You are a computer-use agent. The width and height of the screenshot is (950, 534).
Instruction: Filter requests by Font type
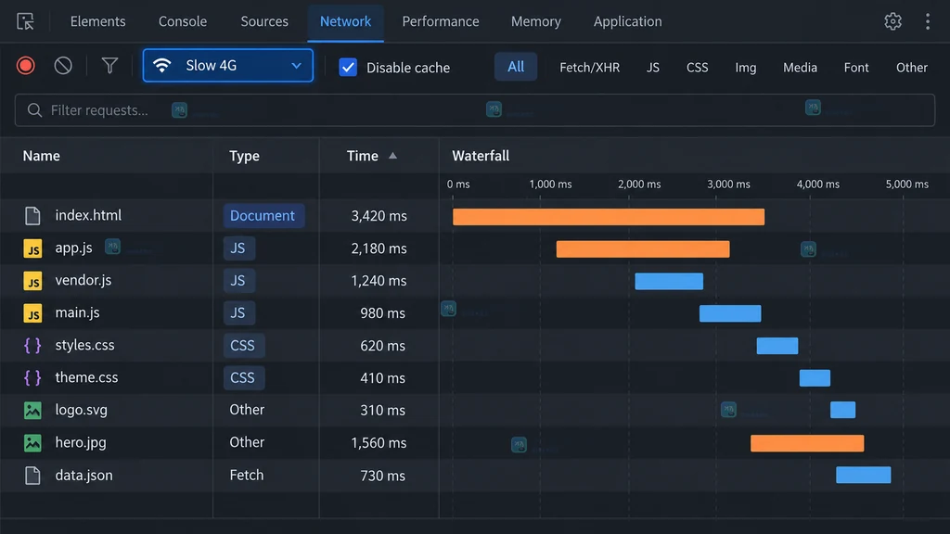[x=856, y=67]
